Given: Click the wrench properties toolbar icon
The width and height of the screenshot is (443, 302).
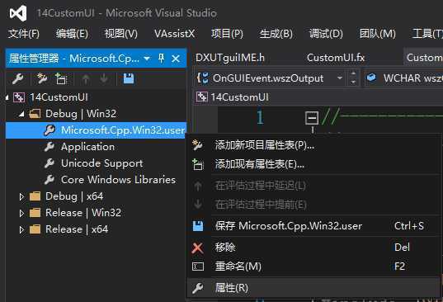Looking at the screenshot, I should coord(18,79).
